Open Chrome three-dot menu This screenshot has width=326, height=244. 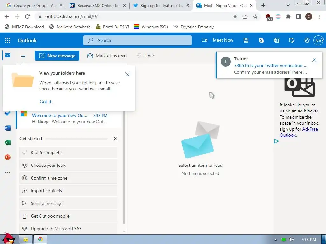(319, 17)
